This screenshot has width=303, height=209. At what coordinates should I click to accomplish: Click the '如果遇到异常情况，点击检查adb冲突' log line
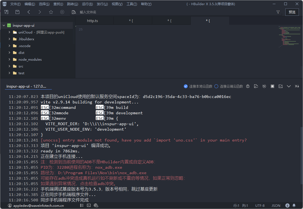point(78,183)
